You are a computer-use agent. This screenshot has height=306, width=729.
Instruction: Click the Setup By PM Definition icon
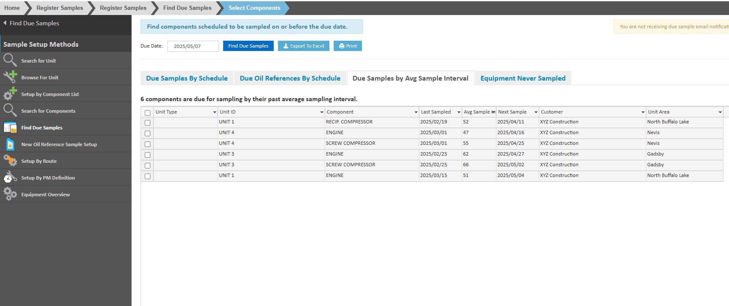tap(10, 177)
